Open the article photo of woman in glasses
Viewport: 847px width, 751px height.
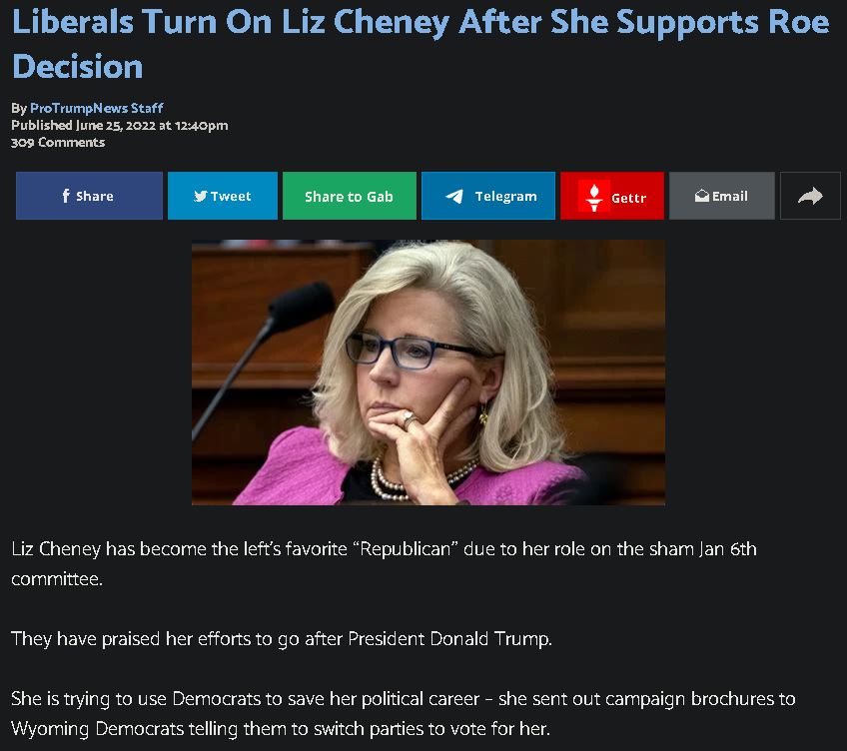pyautogui.click(x=428, y=373)
